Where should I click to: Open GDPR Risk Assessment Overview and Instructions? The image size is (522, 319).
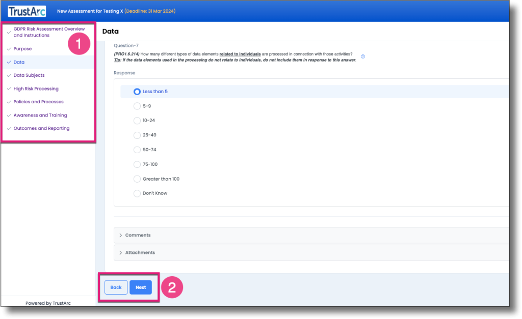coord(49,32)
